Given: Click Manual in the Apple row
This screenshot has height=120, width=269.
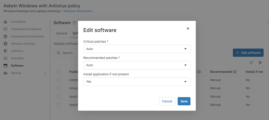Looking at the screenshot, I should point(215,105).
